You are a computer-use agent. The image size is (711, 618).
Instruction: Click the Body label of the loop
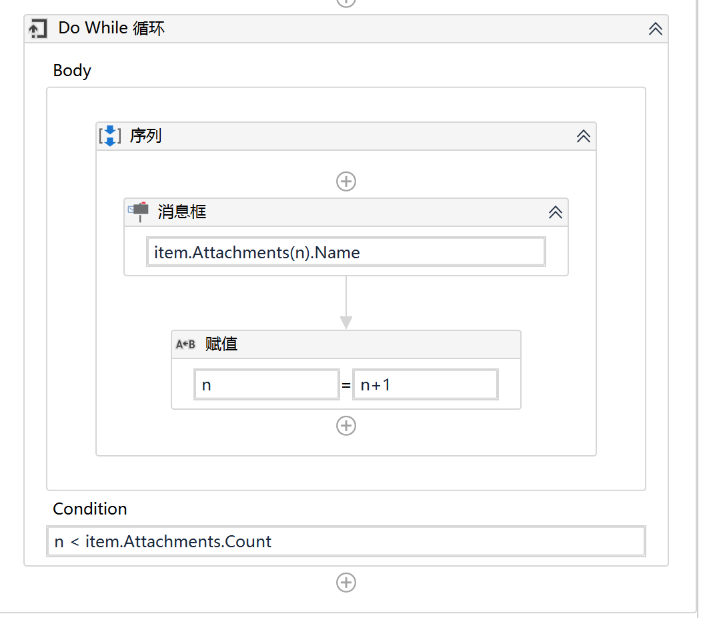coord(72,71)
